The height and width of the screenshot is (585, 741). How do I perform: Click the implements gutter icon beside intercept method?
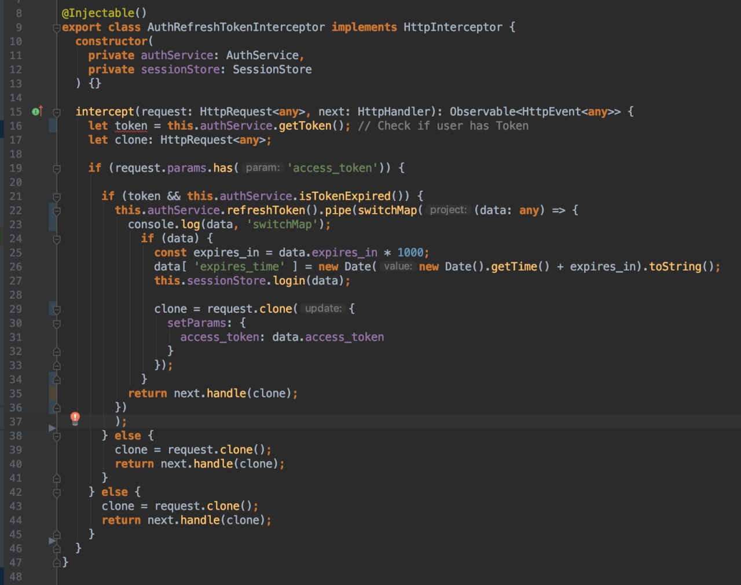[37, 111]
